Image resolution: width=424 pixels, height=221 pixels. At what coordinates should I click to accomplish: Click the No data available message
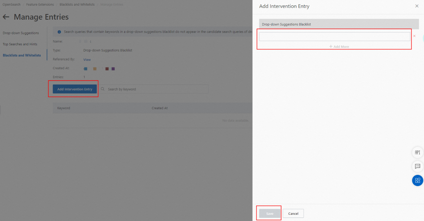236,120
